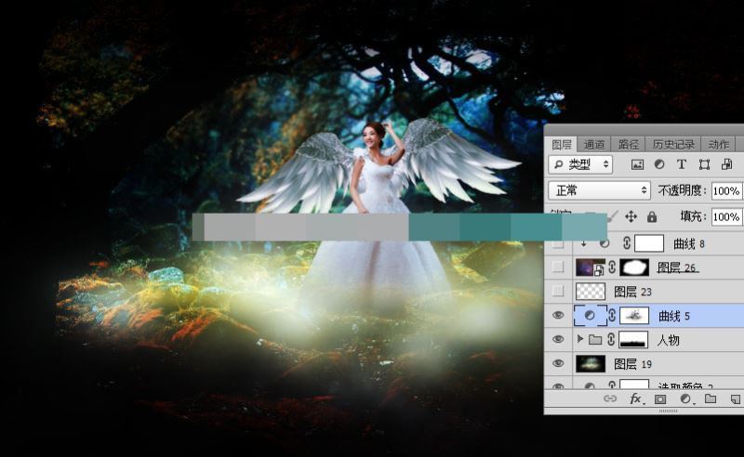Select the 曲线 5 layer name
744x457 pixels.
[674, 316]
